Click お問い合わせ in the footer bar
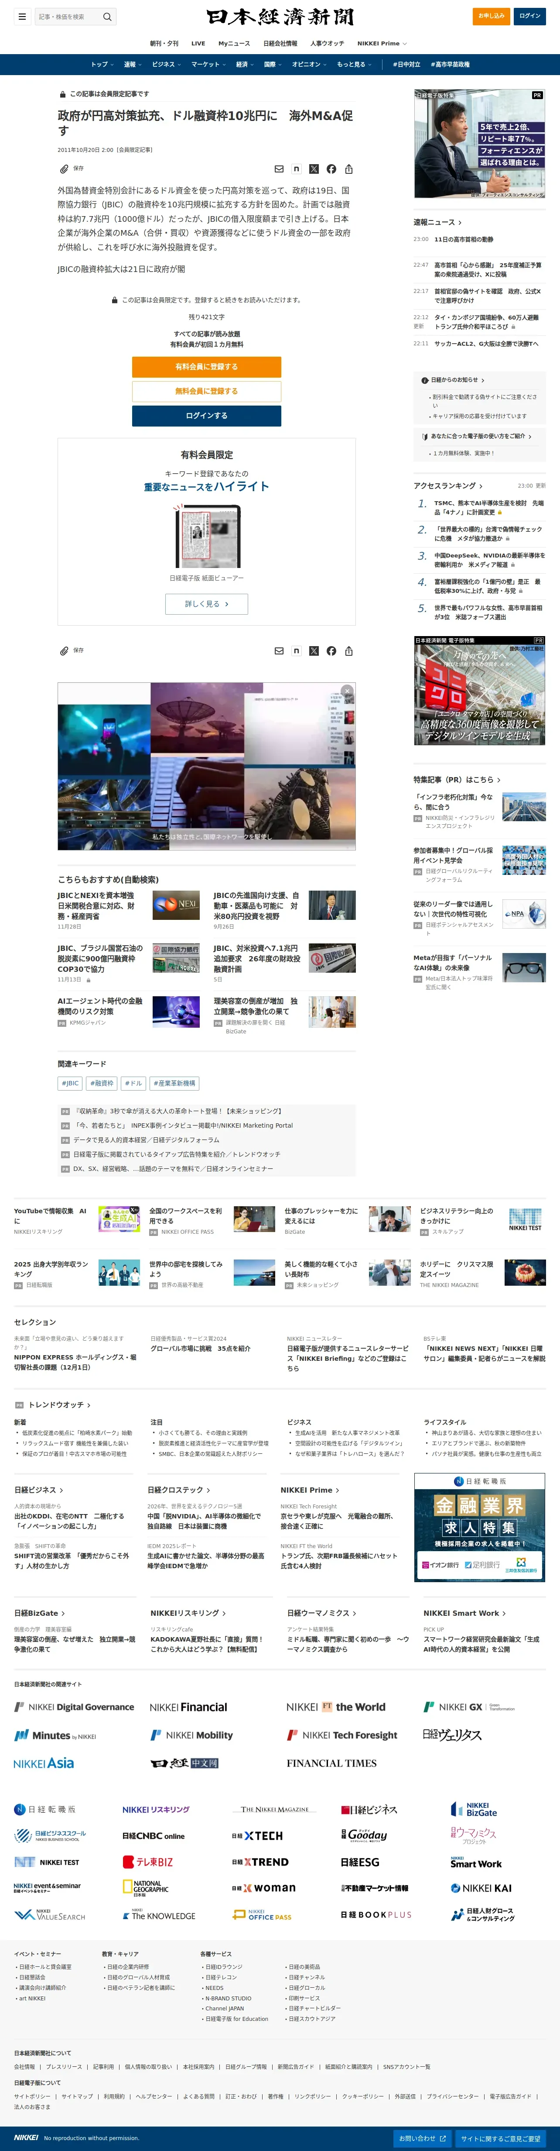Viewport: 560px width, 2151px height. [422, 2137]
